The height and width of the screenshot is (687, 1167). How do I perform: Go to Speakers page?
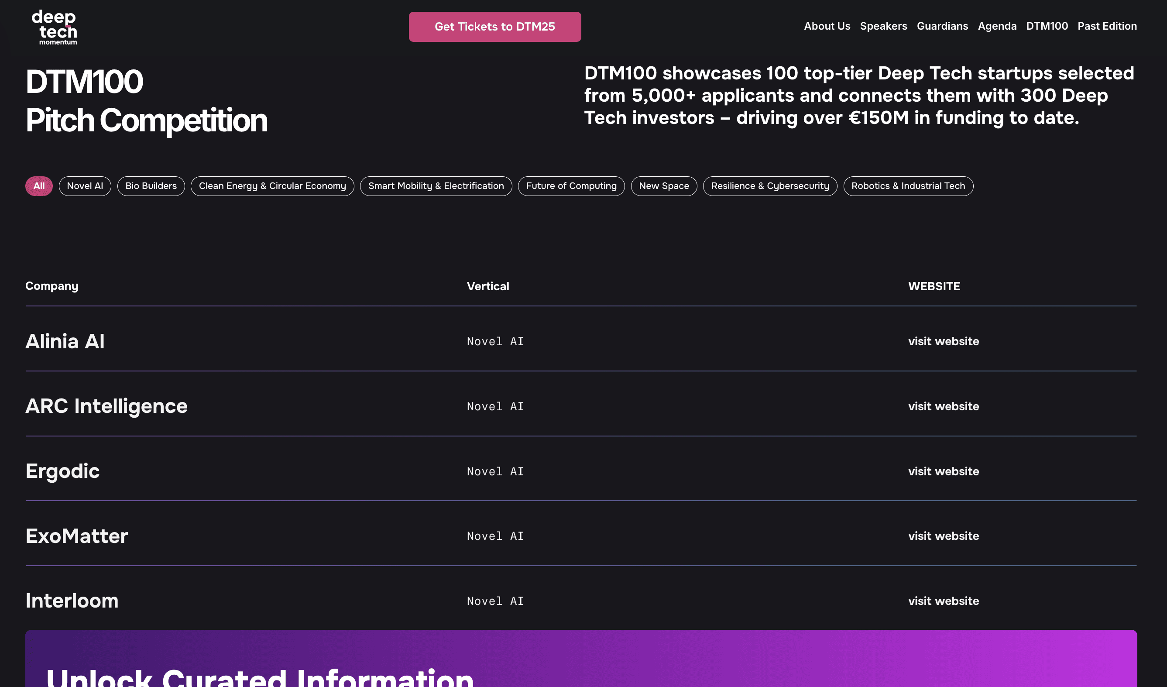pyautogui.click(x=883, y=26)
